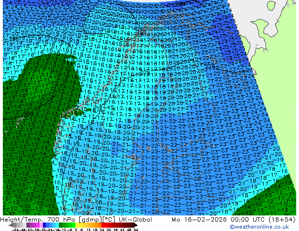Viewport: 299px width, 231px height.
Task: Click the 'Height/Temp. 700 hPa' map title
Action: (38, 220)
